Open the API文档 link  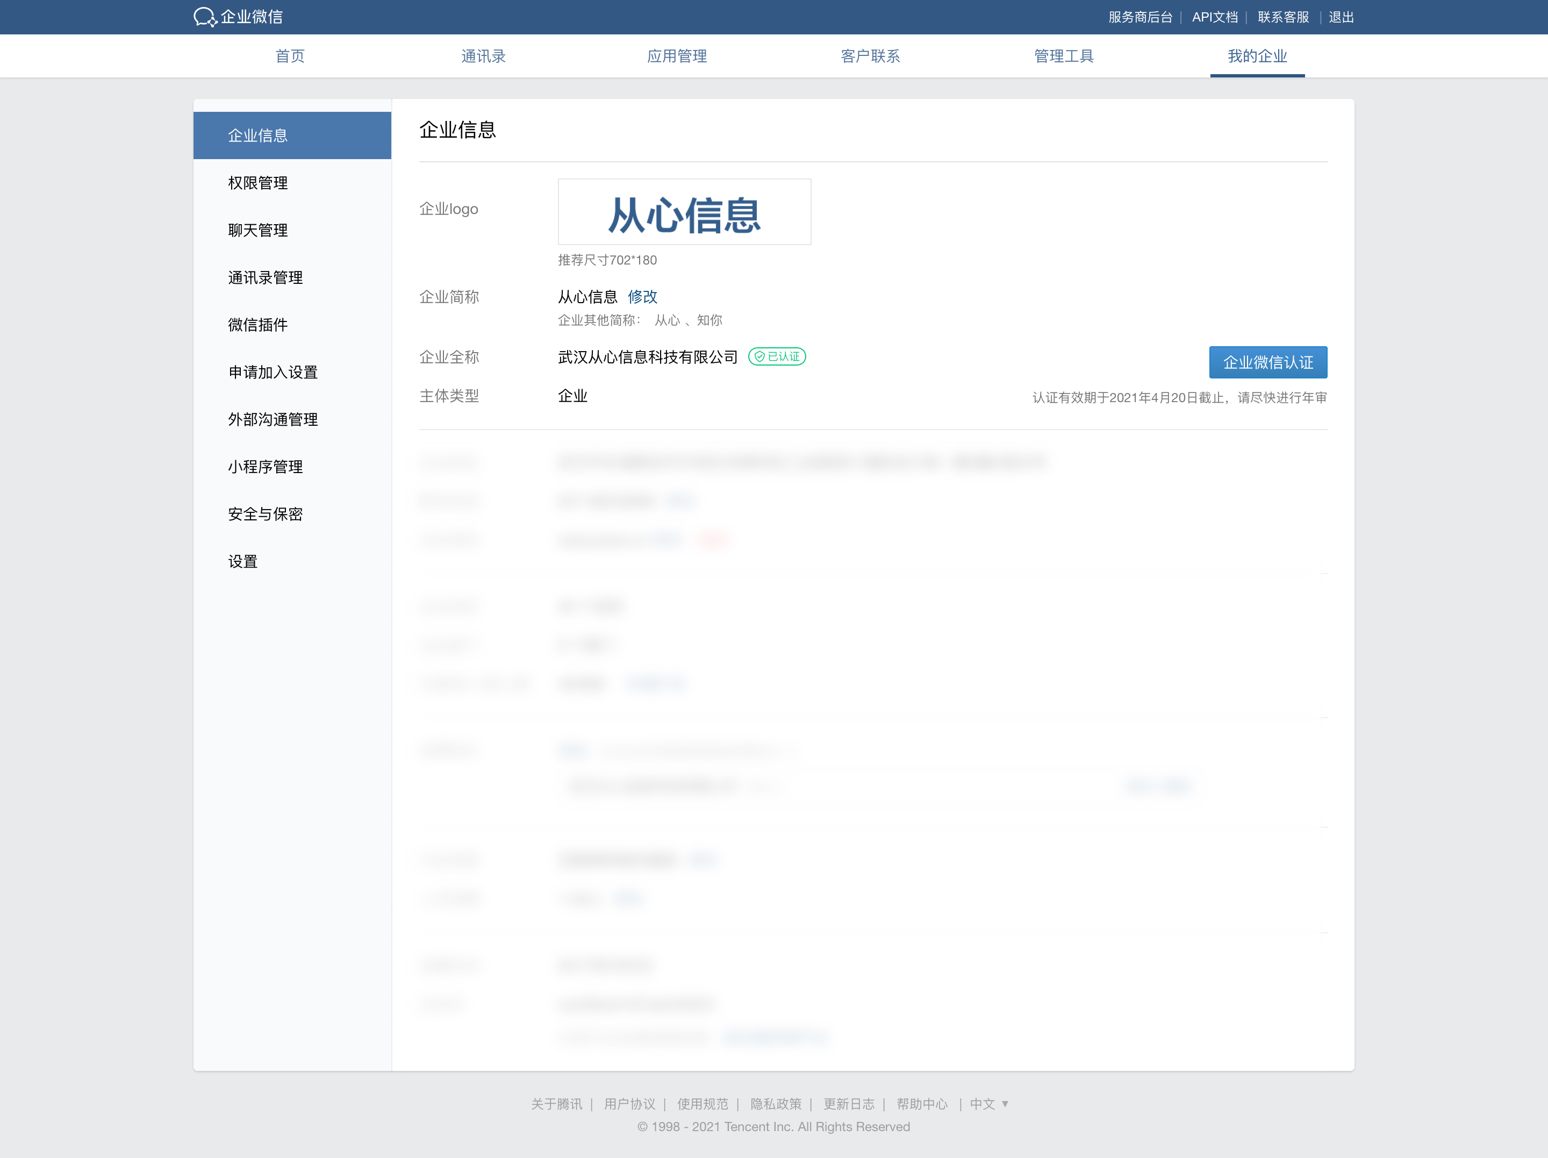[x=1215, y=17]
